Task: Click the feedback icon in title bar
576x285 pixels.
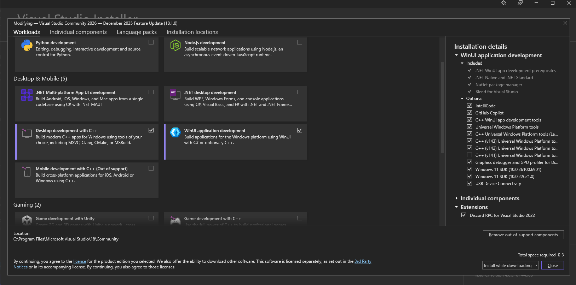Action: coord(520,3)
